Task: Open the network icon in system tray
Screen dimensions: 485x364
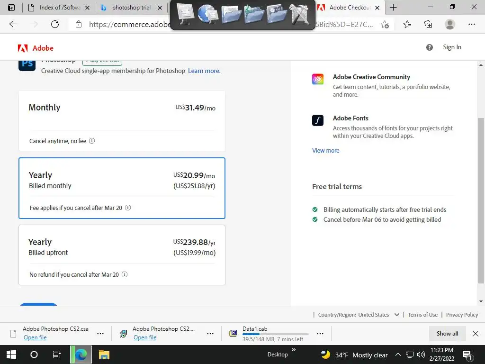Action: (x=410, y=355)
